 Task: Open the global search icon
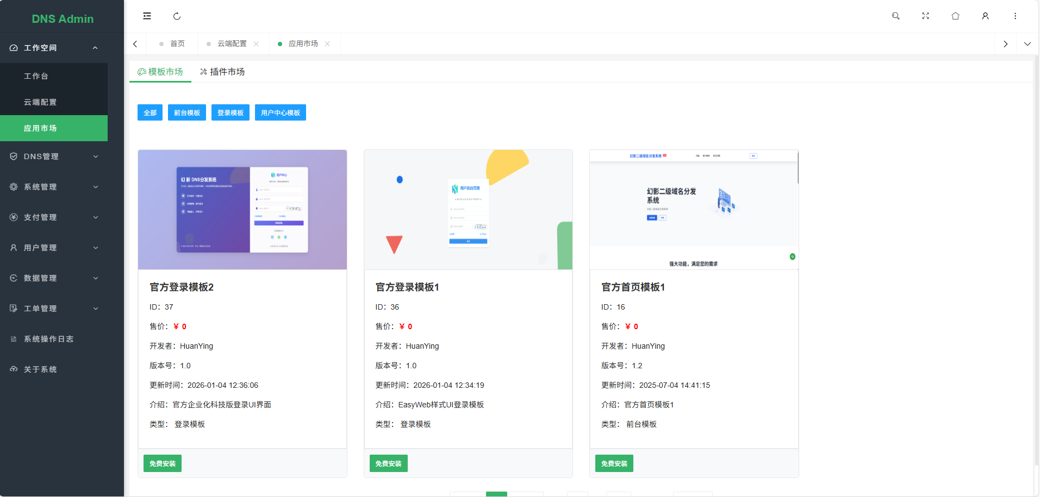(895, 16)
